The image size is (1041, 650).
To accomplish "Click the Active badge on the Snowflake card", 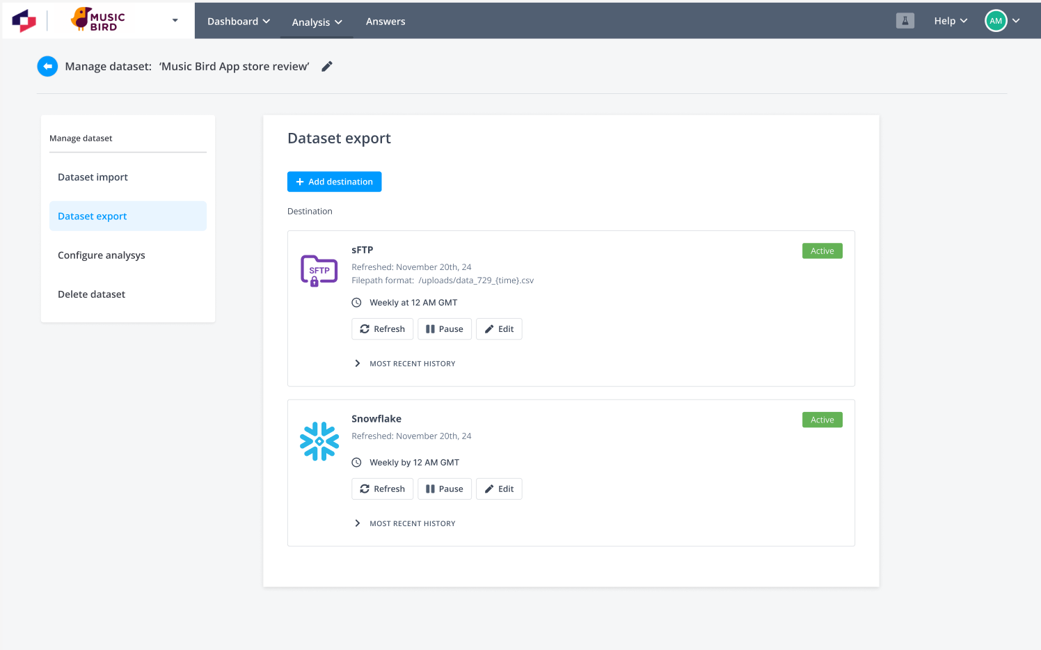I will click(x=823, y=420).
